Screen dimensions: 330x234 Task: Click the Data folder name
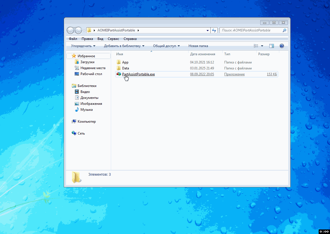[x=125, y=68]
